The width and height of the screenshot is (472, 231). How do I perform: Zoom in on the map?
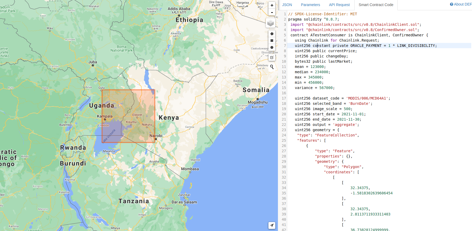pos(272,6)
